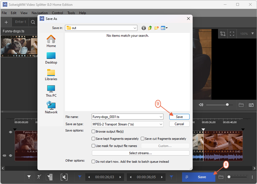Click the timeline zoom slider handle

pos(229,177)
